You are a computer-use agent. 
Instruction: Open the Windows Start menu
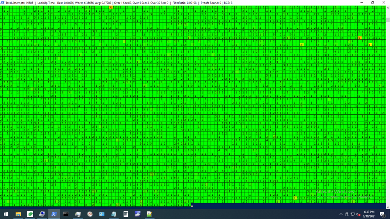[x=6, y=214]
